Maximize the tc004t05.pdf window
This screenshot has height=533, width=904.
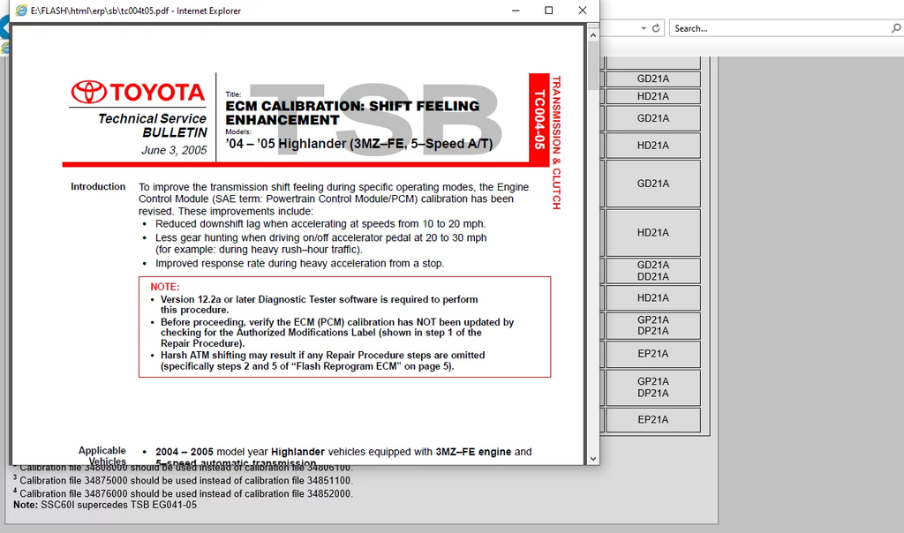pos(548,11)
